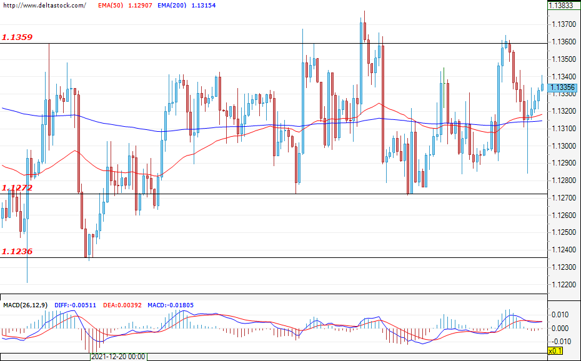Select the red support label 1.1272
The width and height of the screenshot is (581, 361).
[17, 188]
